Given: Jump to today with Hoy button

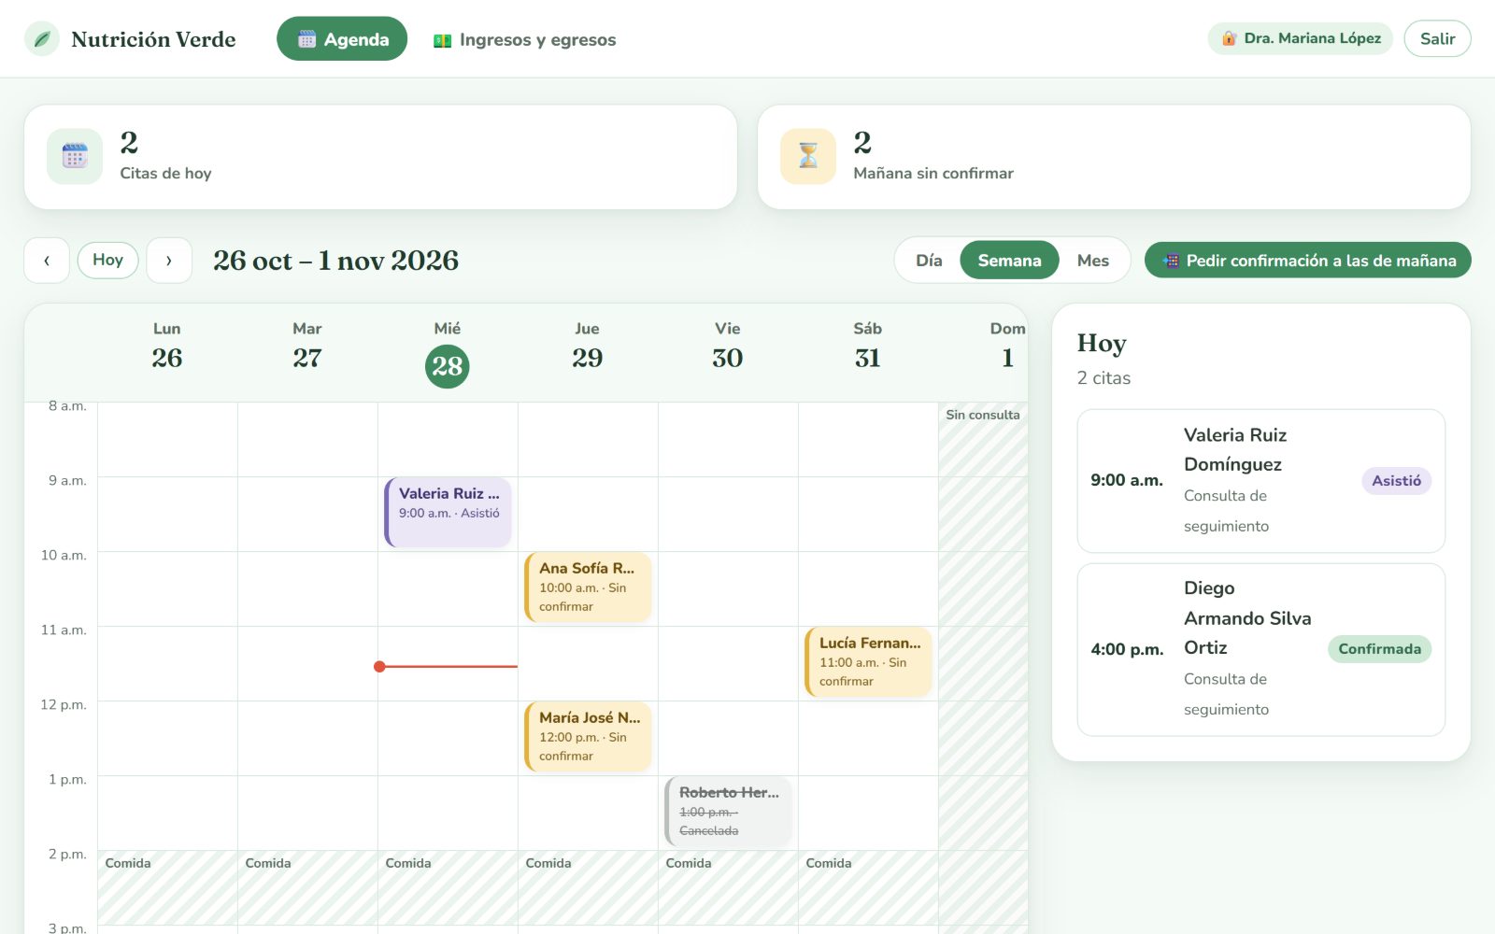Looking at the screenshot, I should coord(108,260).
